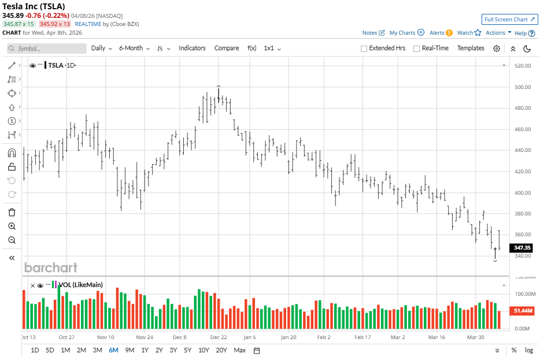
Task: Open the Alerts link
Action: click(x=437, y=33)
